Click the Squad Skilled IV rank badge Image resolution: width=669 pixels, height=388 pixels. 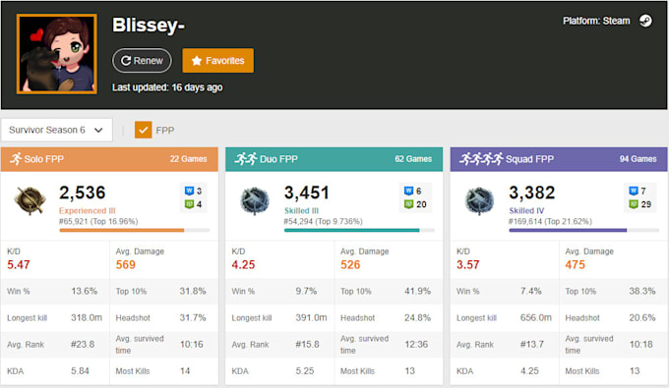click(479, 200)
